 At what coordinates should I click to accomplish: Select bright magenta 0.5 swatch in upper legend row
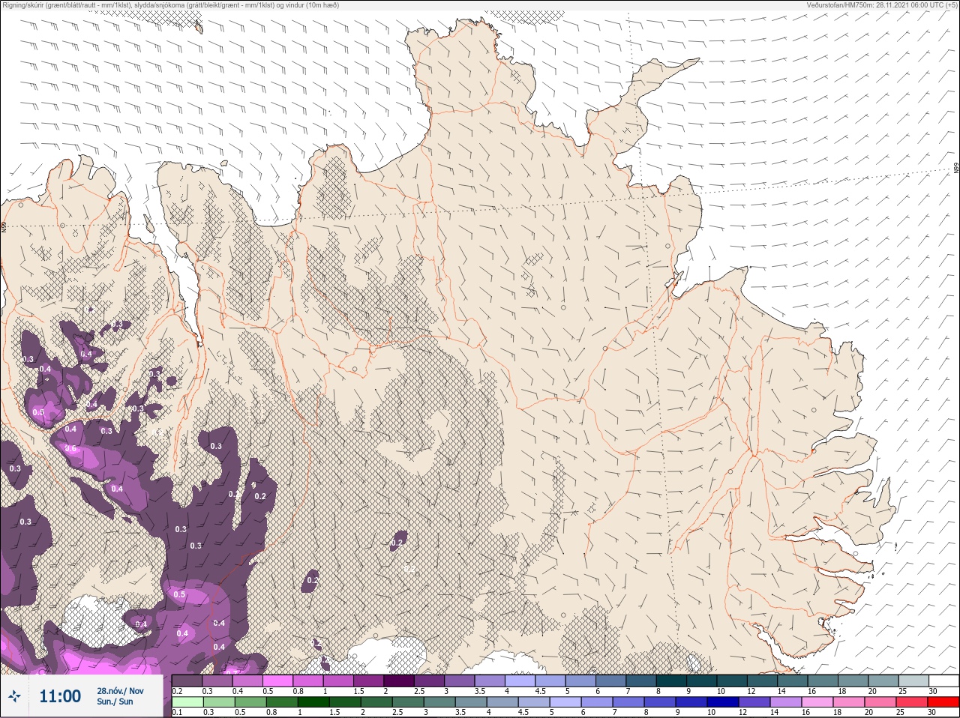[278, 681]
